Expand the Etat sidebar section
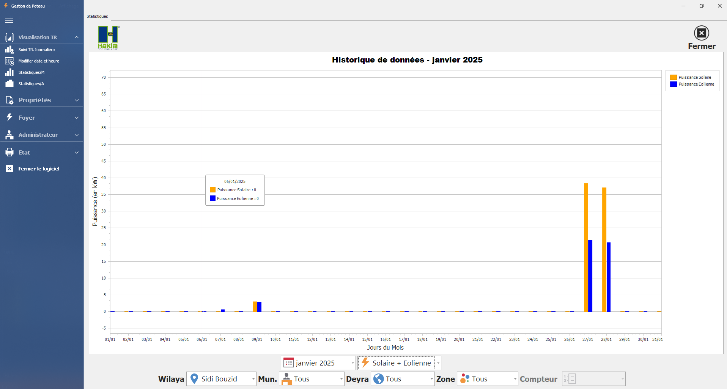Image resolution: width=727 pixels, height=389 pixels. (77, 153)
